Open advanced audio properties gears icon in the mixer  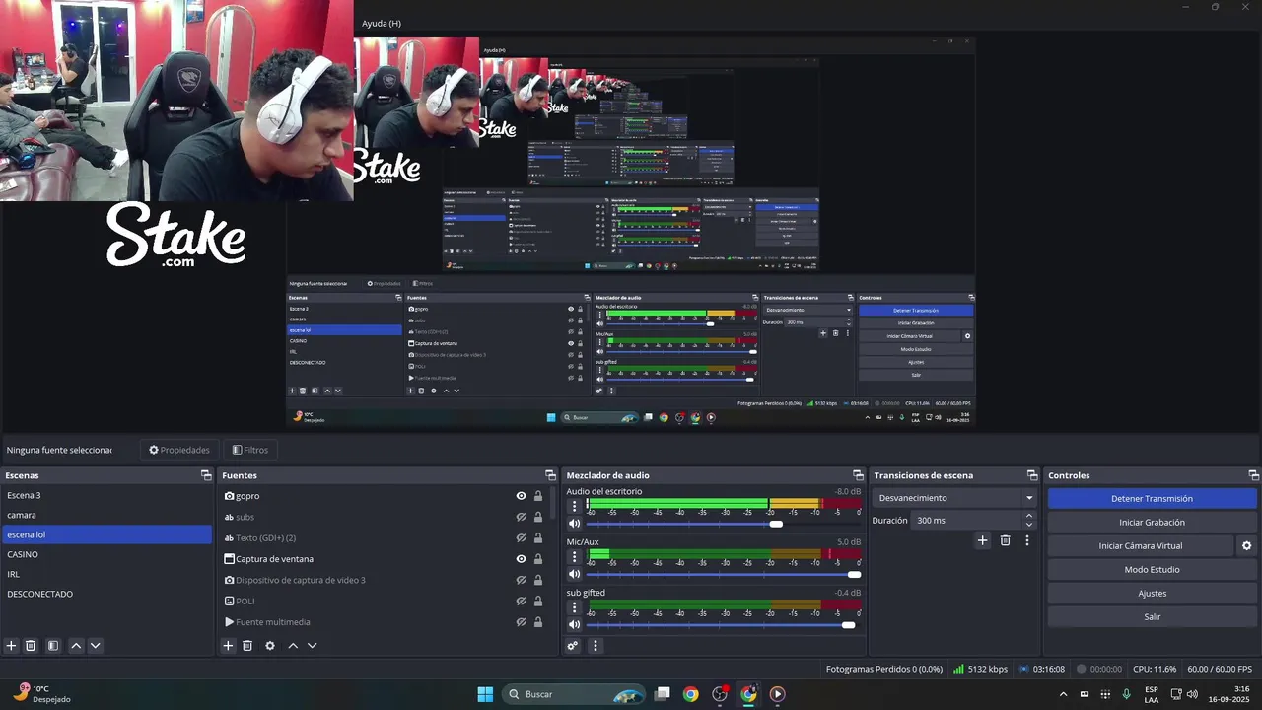pos(573,646)
